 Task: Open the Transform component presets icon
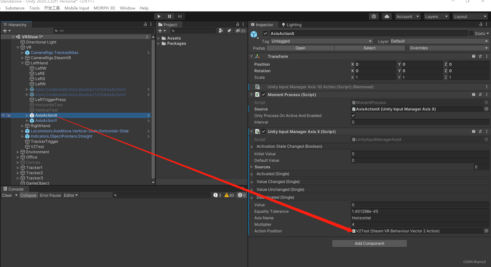pos(480,56)
